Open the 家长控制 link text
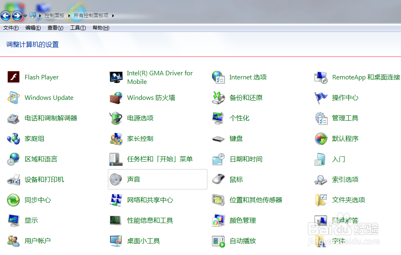 point(140,139)
